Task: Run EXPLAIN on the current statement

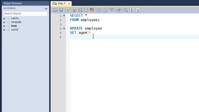Action: point(80,10)
